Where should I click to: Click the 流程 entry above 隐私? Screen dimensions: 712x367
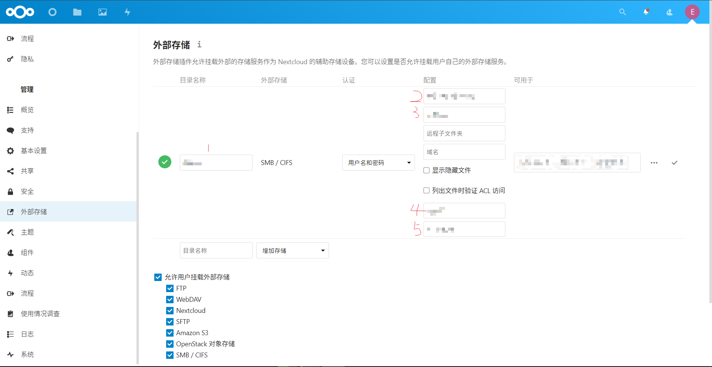68,39
